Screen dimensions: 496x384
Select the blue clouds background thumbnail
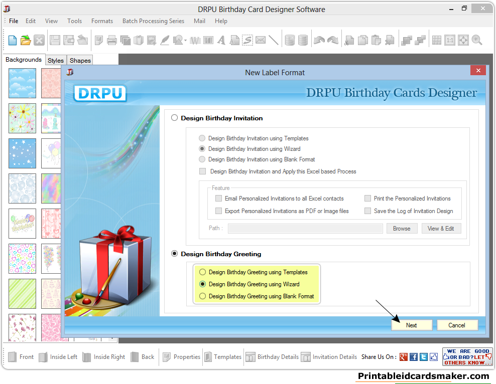click(22, 83)
